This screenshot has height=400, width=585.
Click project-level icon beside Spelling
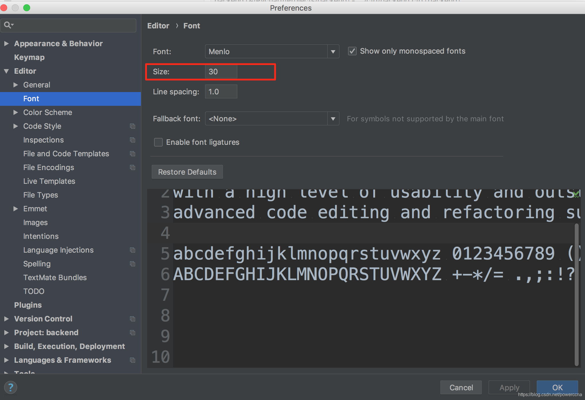pyautogui.click(x=132, y=264)
